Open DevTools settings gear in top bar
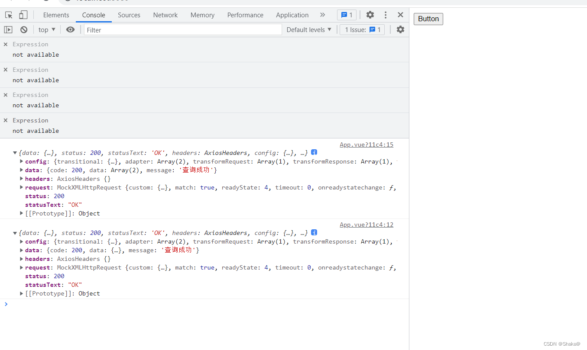This screenshot has width=587, height=350. [x=370, y=15]
